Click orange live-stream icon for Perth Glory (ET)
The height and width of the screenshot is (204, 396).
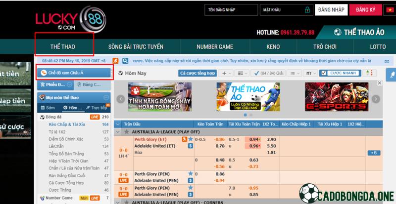(185, 139)
